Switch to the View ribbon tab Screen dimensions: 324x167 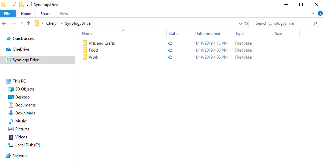(64, 14)
